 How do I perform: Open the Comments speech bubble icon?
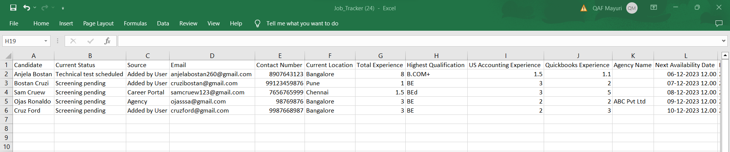[x=719, y=24]
